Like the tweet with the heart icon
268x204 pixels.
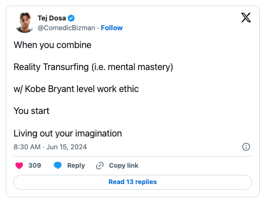coord(19,166)
